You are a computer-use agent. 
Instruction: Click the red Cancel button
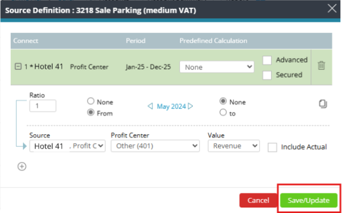click(258, 200)
